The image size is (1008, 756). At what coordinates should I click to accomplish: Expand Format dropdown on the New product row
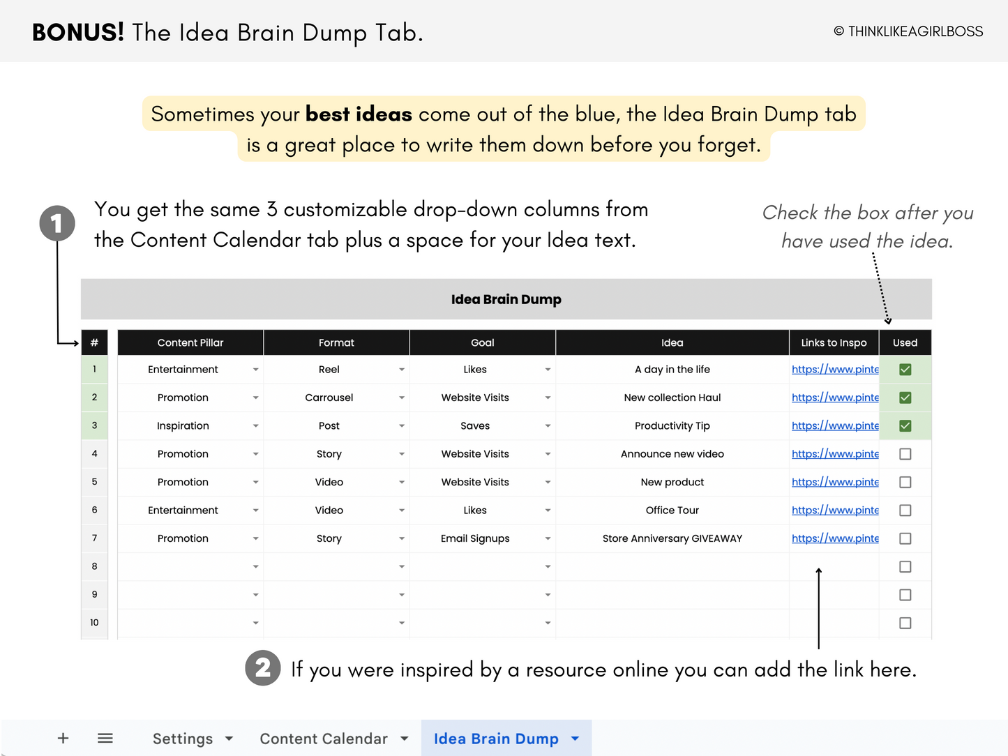(402, 481)
